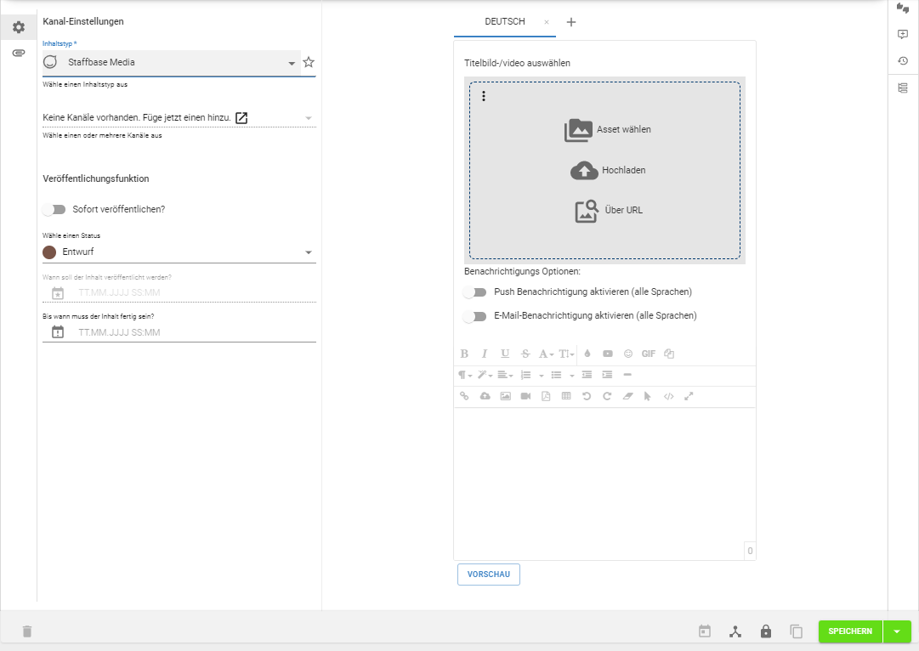The width and height of the screenshot is (919, 651).
Task: Click the version history icon in right sidebar
Action: [x=904, y=61]
